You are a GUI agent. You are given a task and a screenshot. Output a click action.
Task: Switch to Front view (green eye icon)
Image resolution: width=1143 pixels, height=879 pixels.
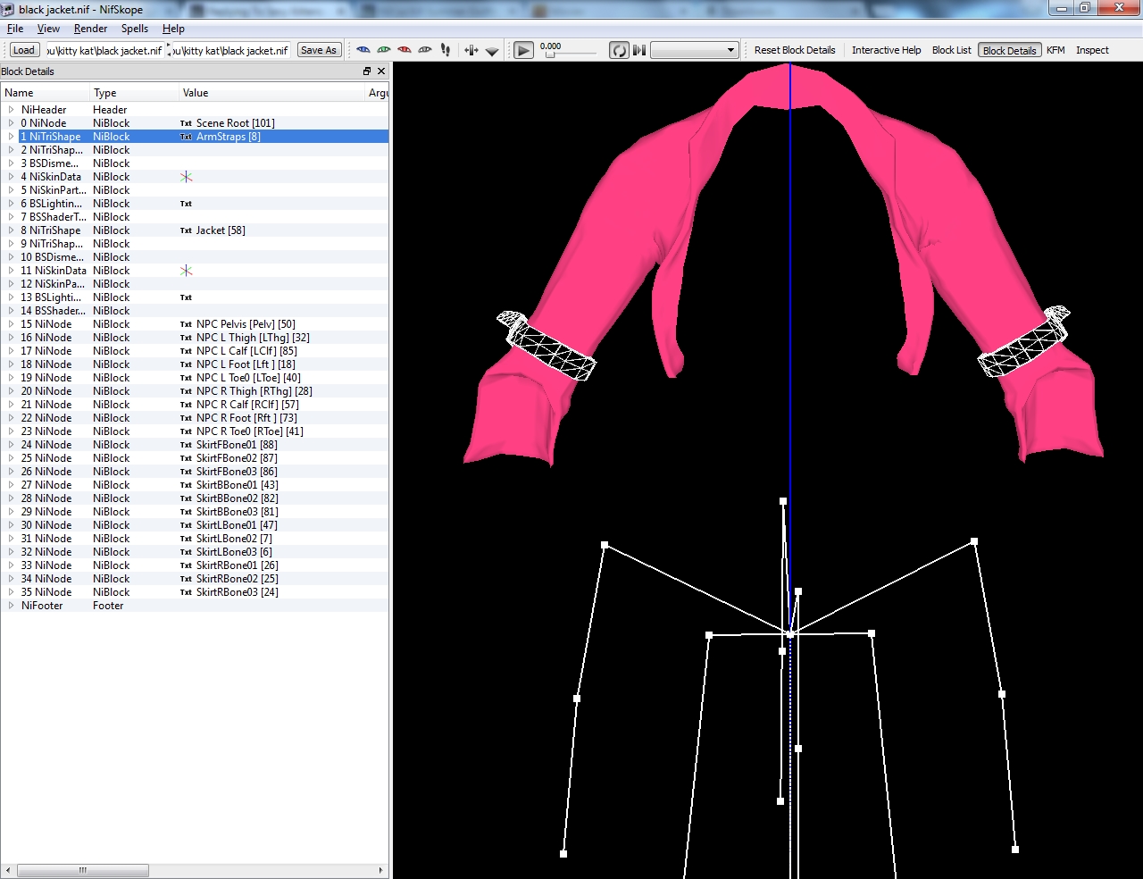[x=384, y=50]
